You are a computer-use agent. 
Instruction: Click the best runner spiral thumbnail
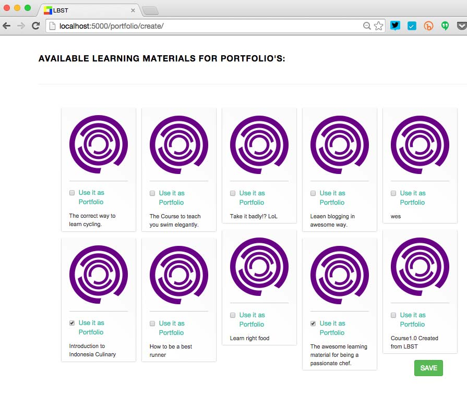[x=179, y=275]
